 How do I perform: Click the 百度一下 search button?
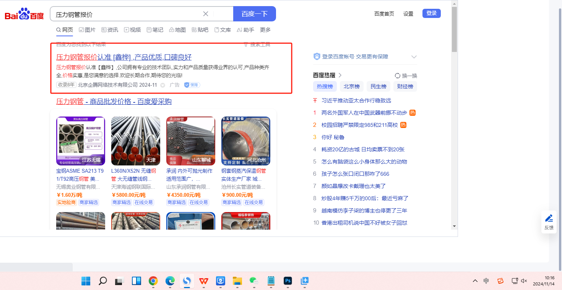[255, 14]
